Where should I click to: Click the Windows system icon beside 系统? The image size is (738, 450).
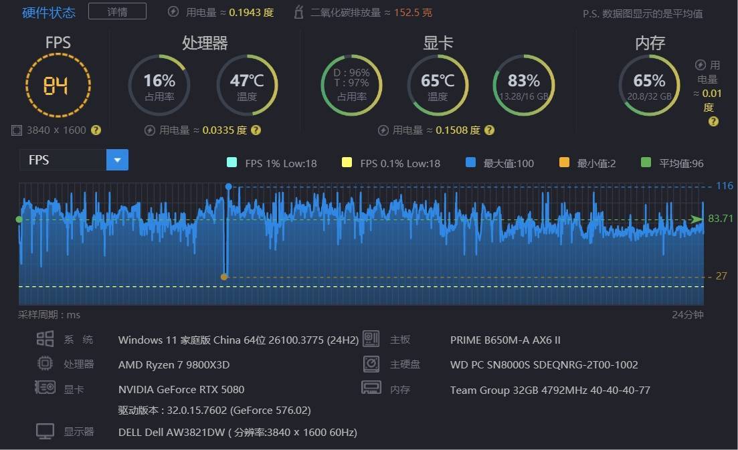coord(45,339)
